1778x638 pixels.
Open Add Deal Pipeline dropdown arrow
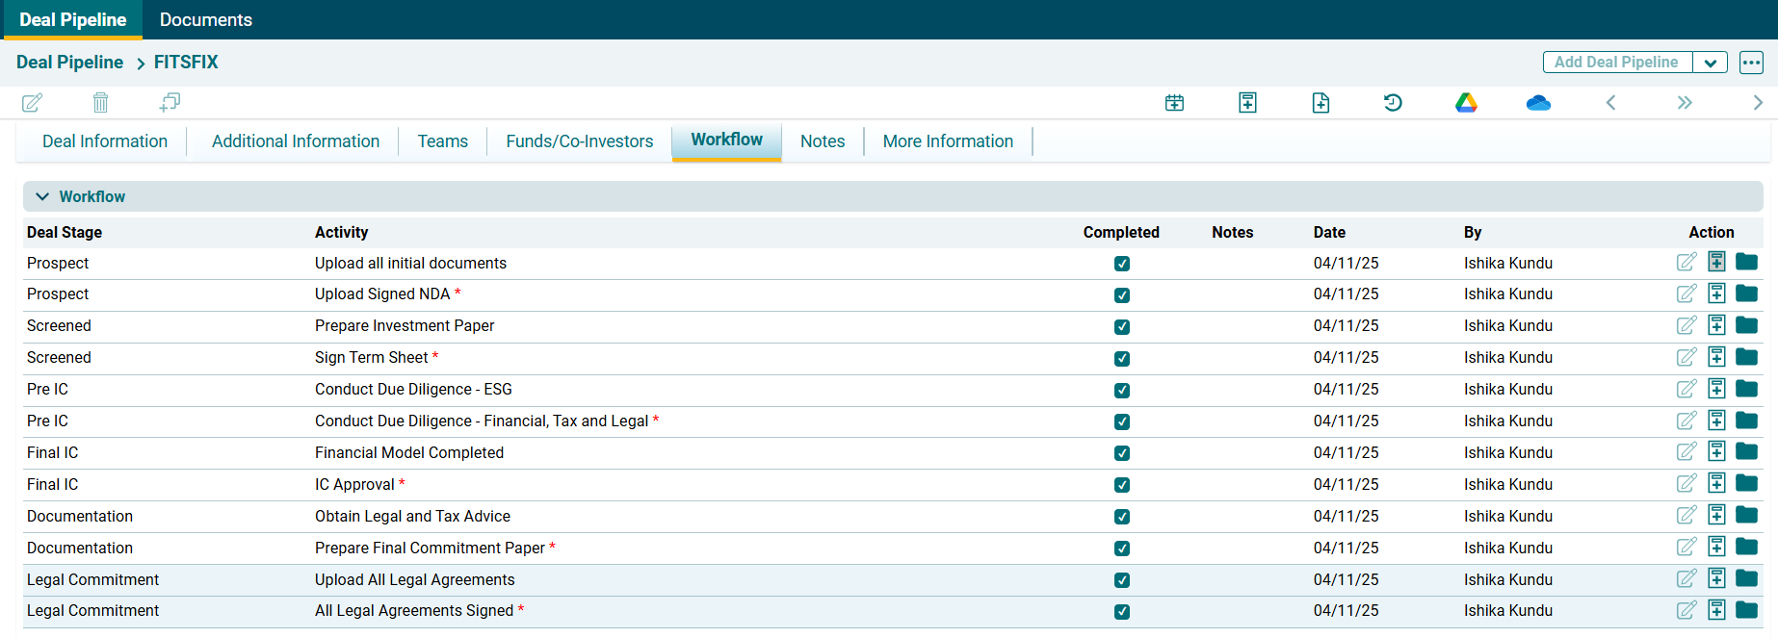tap(1710, 63)
